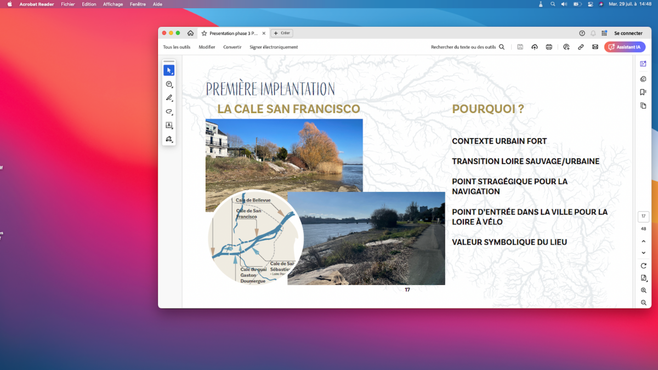Click the print document icon

pyautogui.click(x=549, y=47)
